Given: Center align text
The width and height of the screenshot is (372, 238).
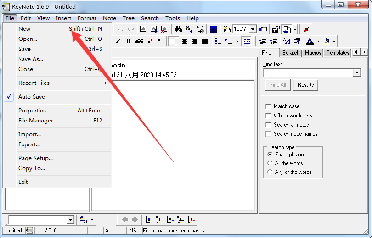Looking at the screenshot, I should pos(184,41).
